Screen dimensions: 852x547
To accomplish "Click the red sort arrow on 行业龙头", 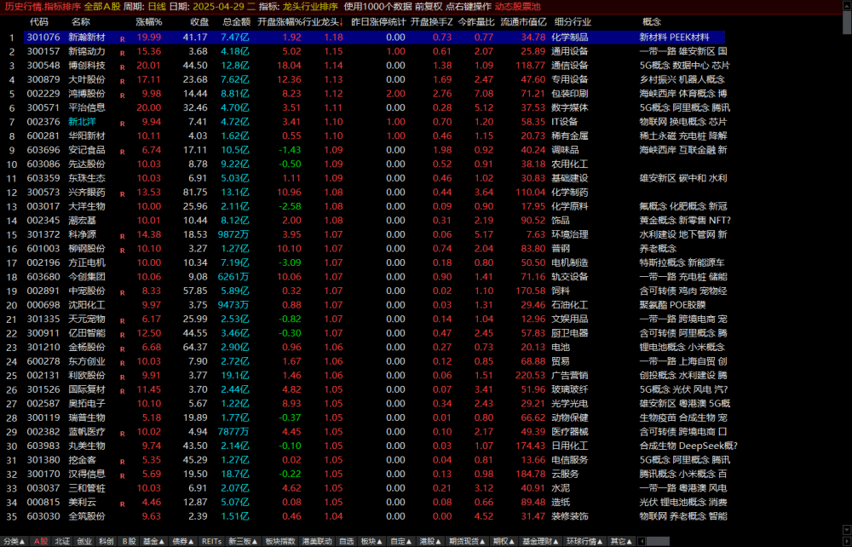I will click(x=342, y=22).
